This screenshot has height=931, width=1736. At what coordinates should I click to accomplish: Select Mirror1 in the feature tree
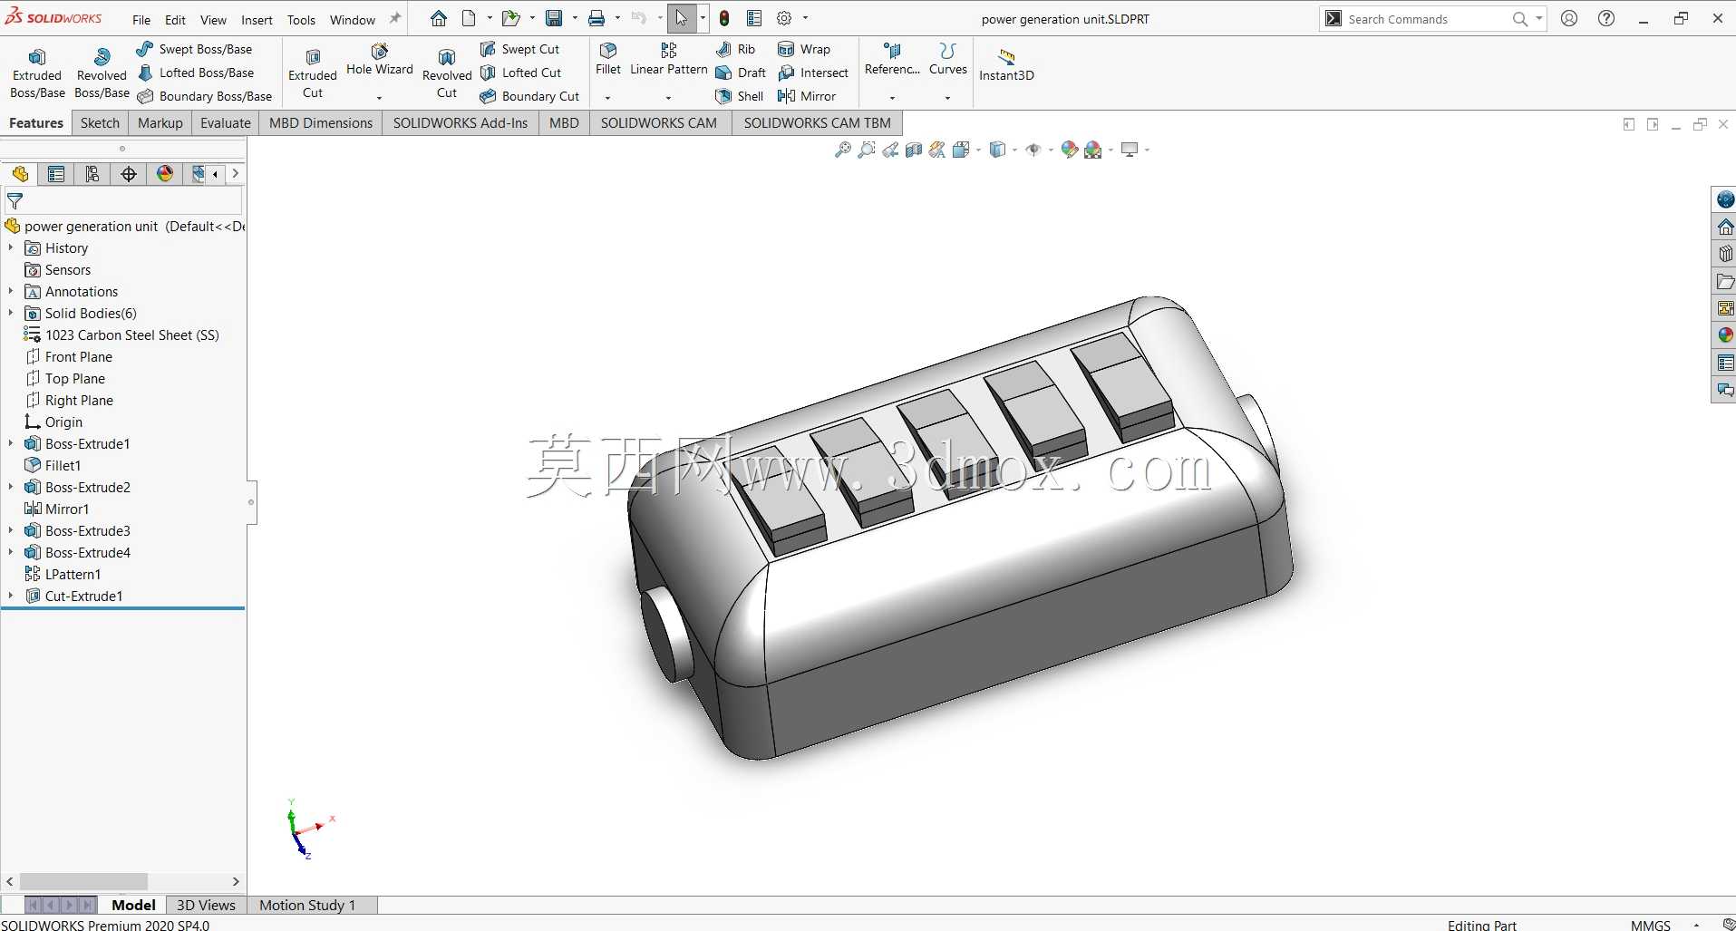coord(57,509)
